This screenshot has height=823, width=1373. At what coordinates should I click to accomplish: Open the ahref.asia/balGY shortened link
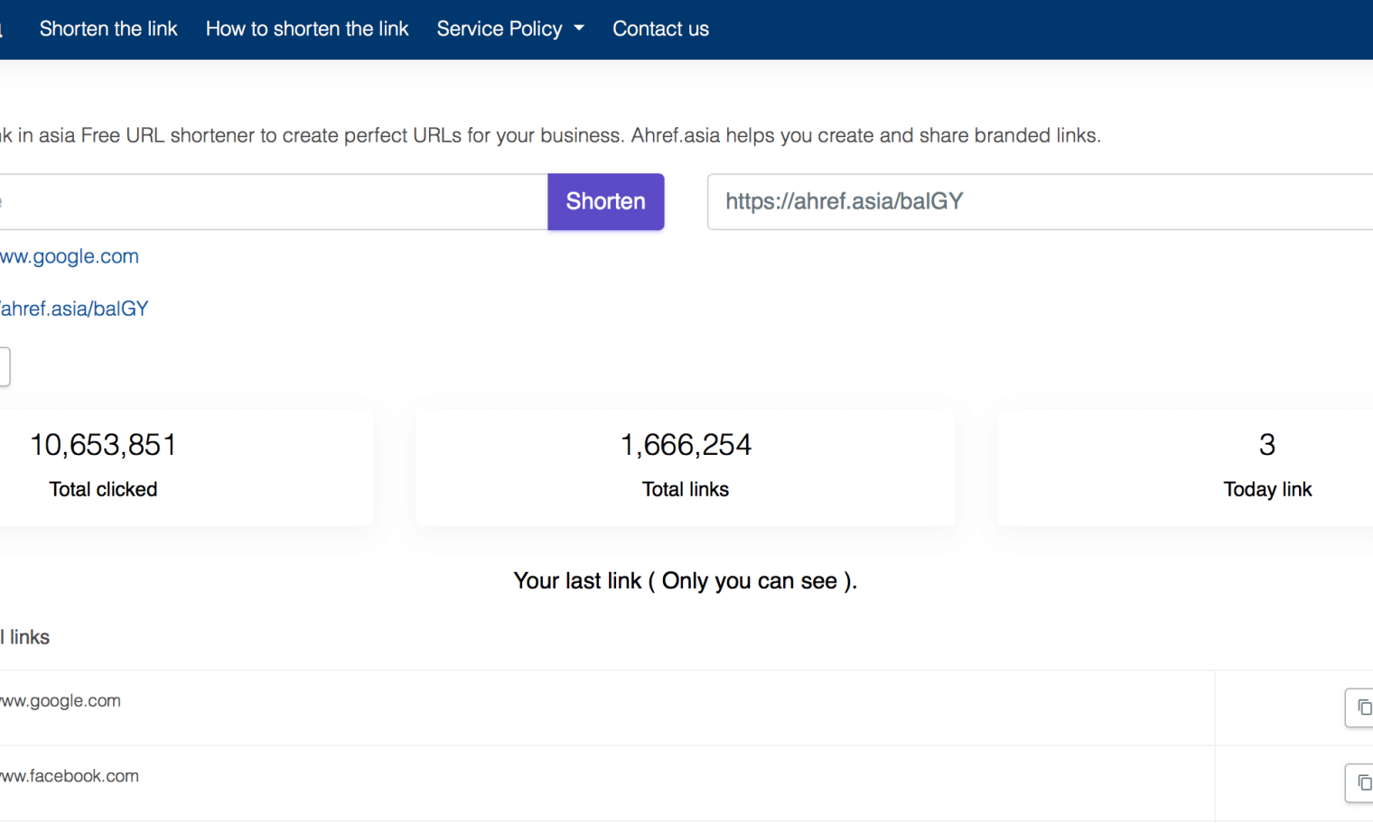coord(72,308)
